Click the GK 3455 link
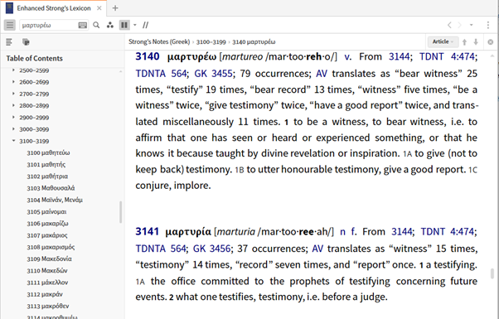499x319 pixels. click(x=213, y=74)
